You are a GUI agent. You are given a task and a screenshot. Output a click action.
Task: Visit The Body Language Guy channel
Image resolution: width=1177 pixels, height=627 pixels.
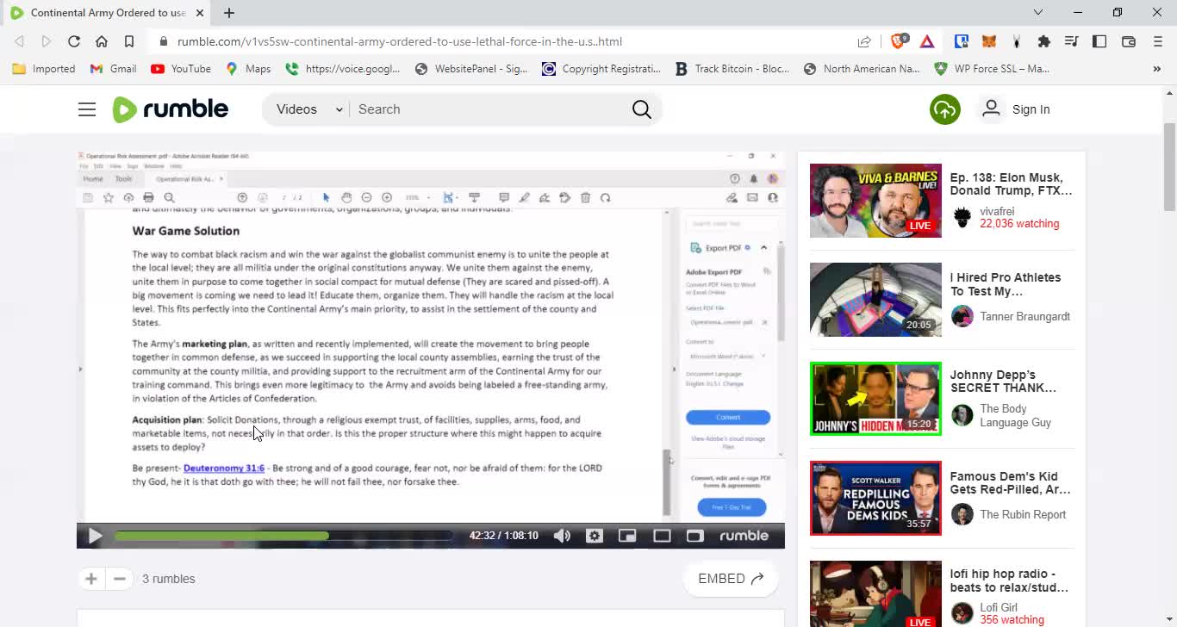click(1015, 416)
